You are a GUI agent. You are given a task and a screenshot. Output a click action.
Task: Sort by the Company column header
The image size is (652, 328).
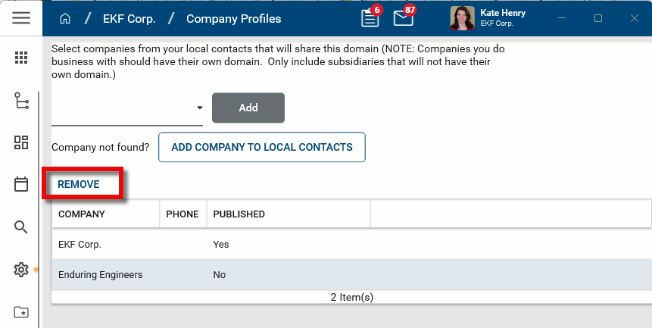(82, 214)
